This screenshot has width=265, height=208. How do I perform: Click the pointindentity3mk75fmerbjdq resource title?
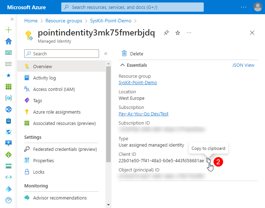[x=96, y=33]
